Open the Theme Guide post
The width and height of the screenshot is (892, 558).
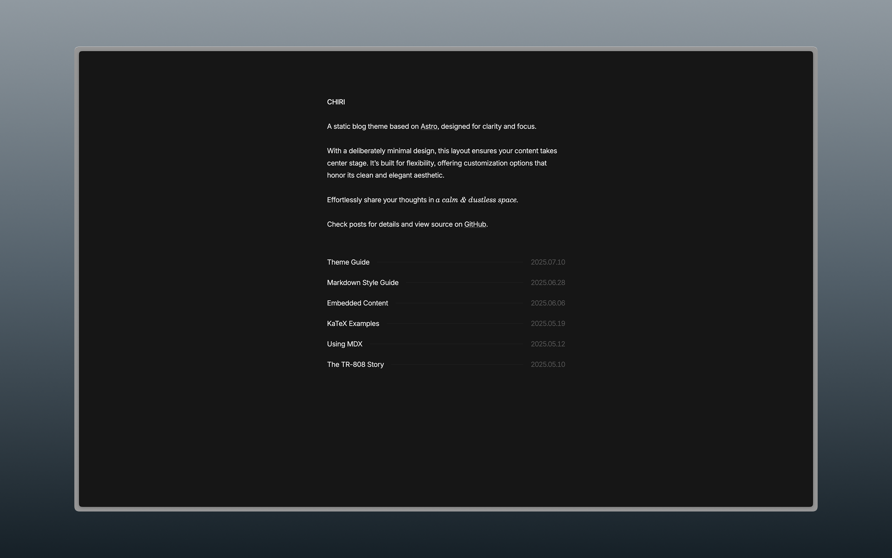point(348,262)
